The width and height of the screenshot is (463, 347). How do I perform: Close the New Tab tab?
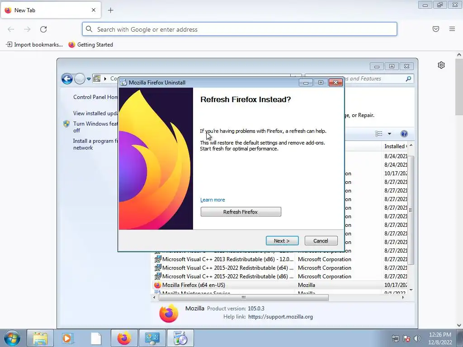pyautogui.click(x=93, y=10)
